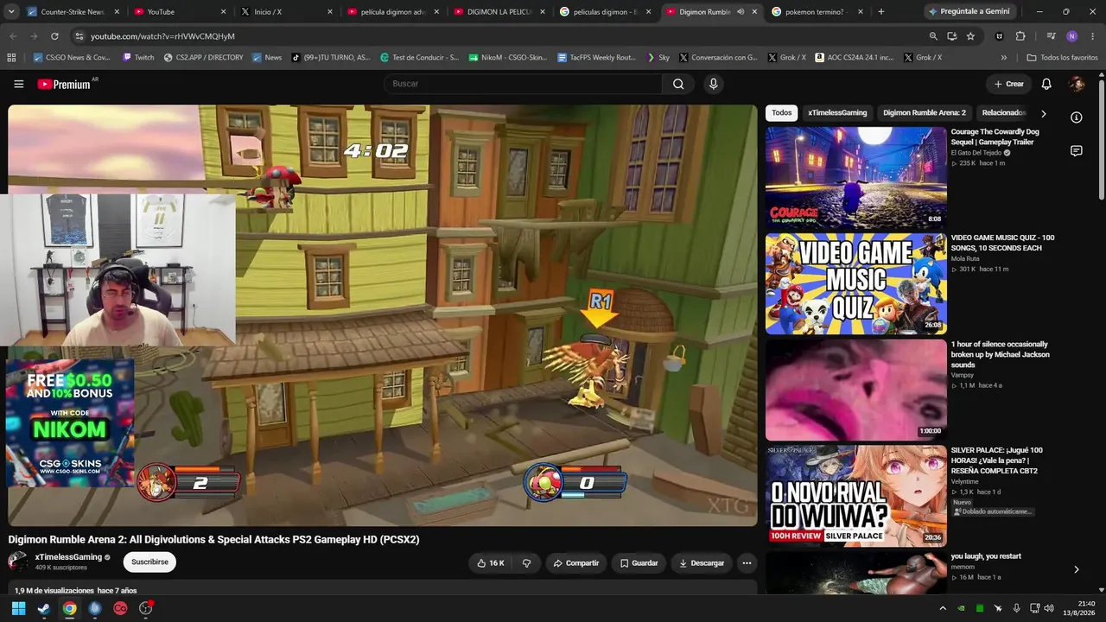Viewport: 1106px width, 622px height.
Task: Filter by xTimelessGaming chip
Action: point(837,113)
